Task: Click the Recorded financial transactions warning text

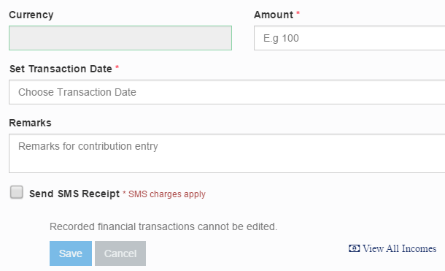Action: point(163,226)
